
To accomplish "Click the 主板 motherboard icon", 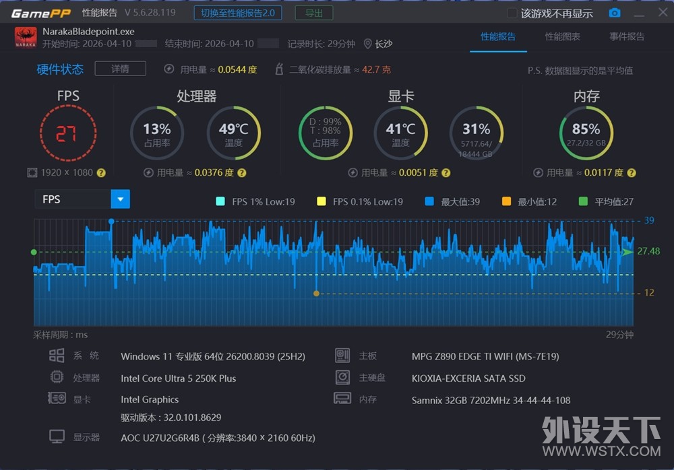I will (342, 356).
